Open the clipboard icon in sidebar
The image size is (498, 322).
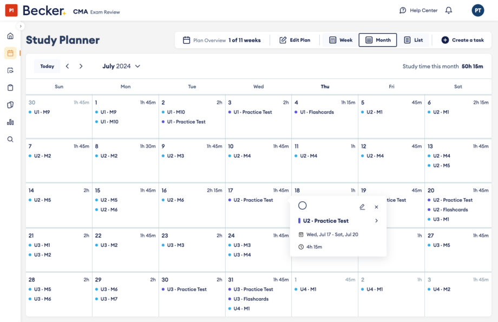pos(10,88)
